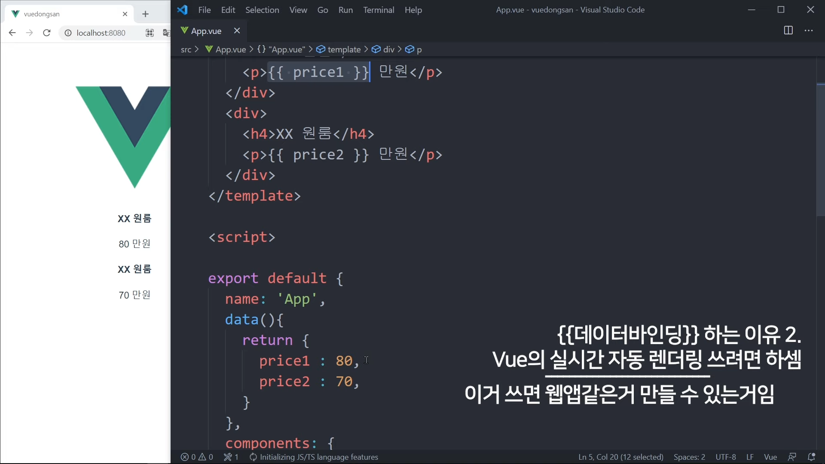Open the notifications bell in status bar
825x464 pixels.
click(811, 457)
